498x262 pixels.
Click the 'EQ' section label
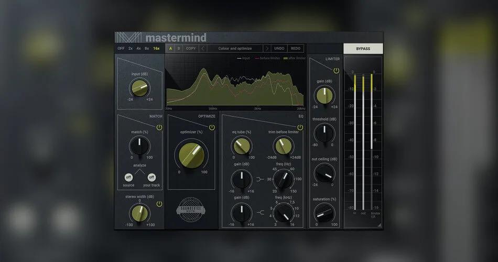click(301, 116)
